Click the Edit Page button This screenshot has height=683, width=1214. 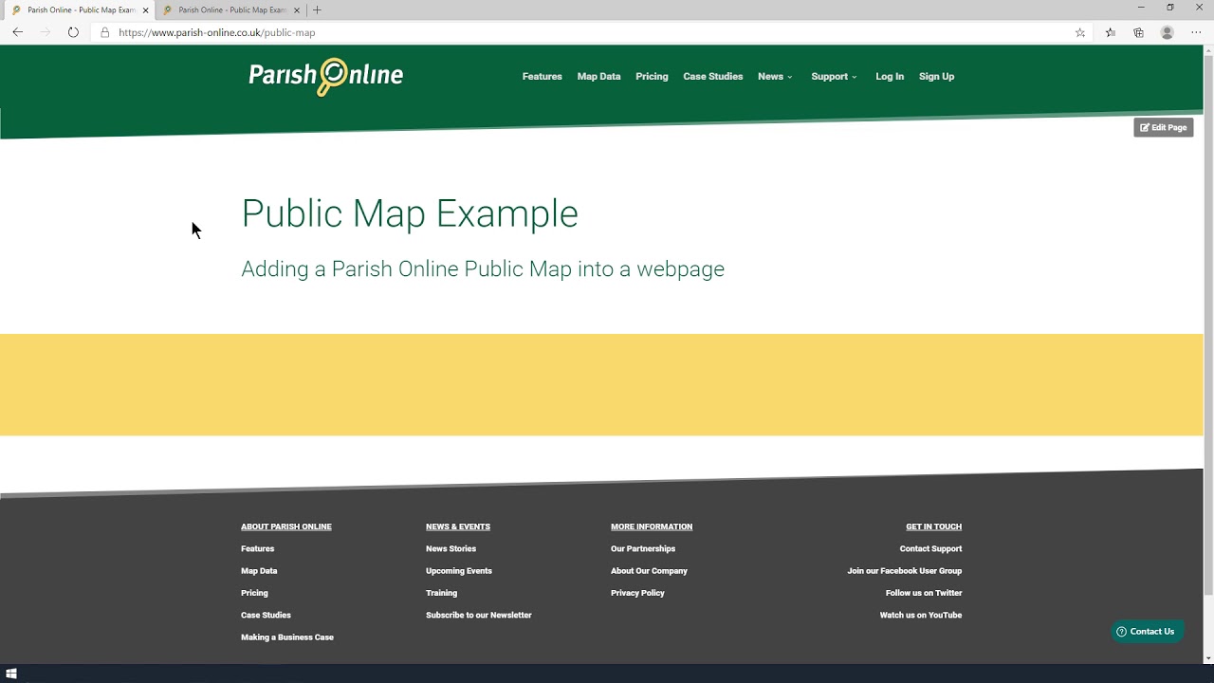(x=1164, y=127)
